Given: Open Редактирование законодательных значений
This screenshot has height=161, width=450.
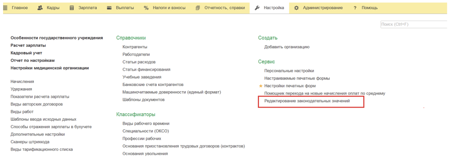Looking at the screenshot, I should [307, 101].
